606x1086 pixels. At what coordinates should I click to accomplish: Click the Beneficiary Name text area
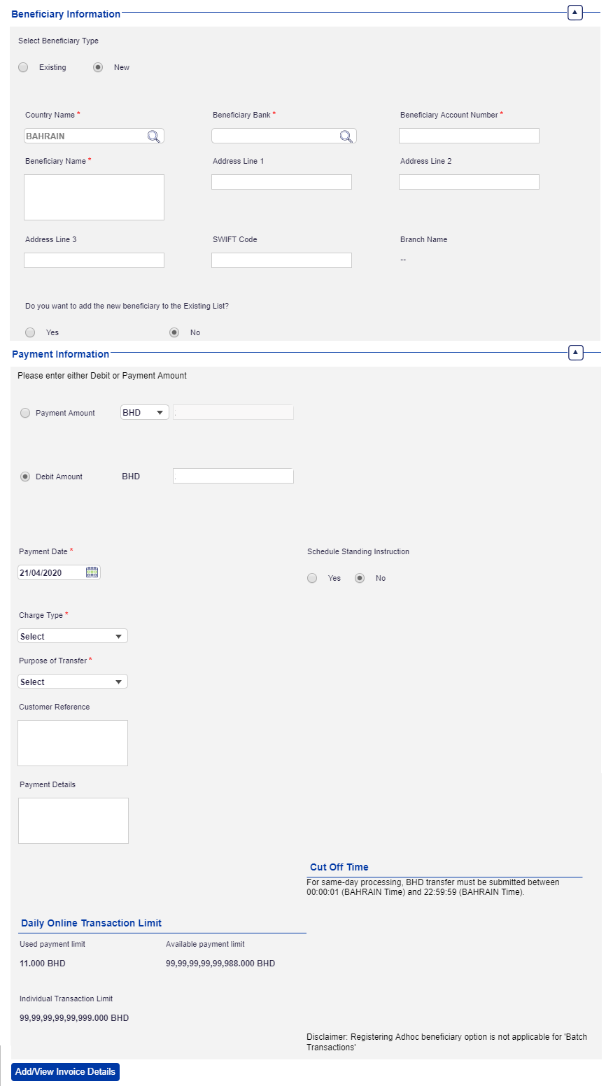point(94,197)
